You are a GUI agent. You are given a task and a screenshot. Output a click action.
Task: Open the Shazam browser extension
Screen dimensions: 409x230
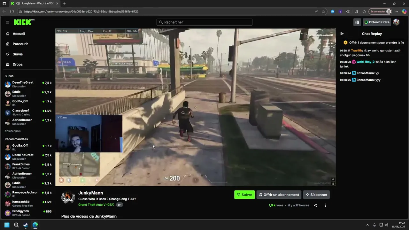click(x=333, y=11)
